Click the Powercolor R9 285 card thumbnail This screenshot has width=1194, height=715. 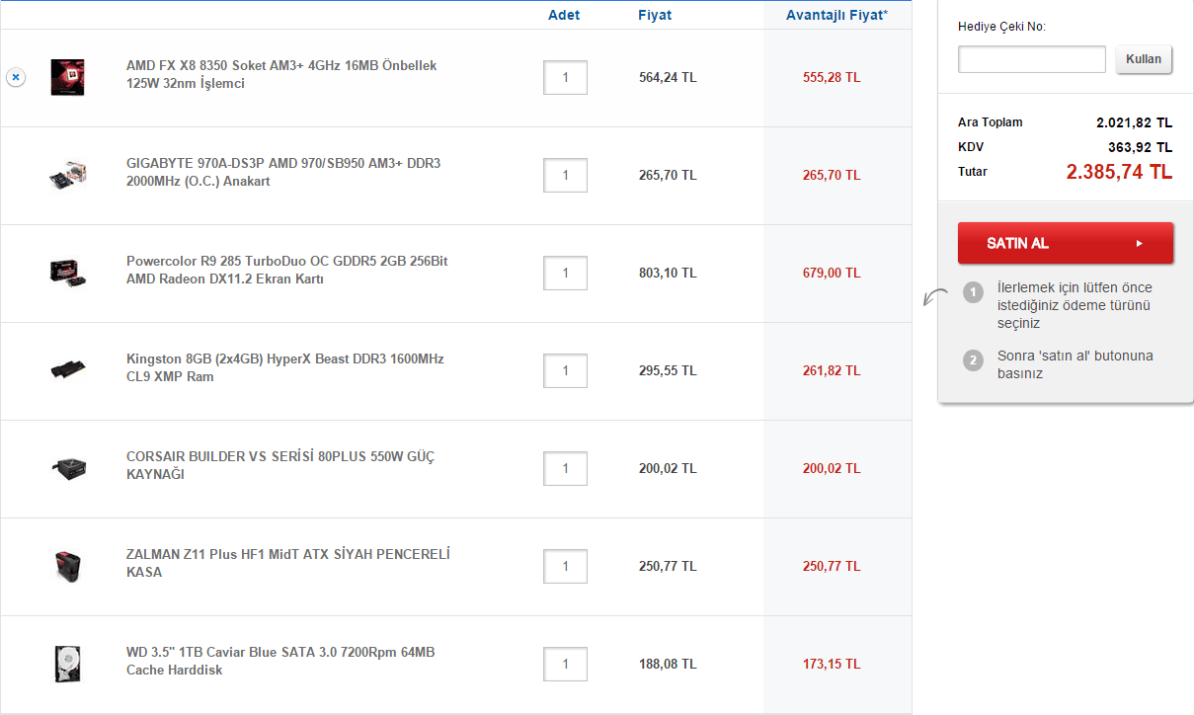tap(68, 273)
